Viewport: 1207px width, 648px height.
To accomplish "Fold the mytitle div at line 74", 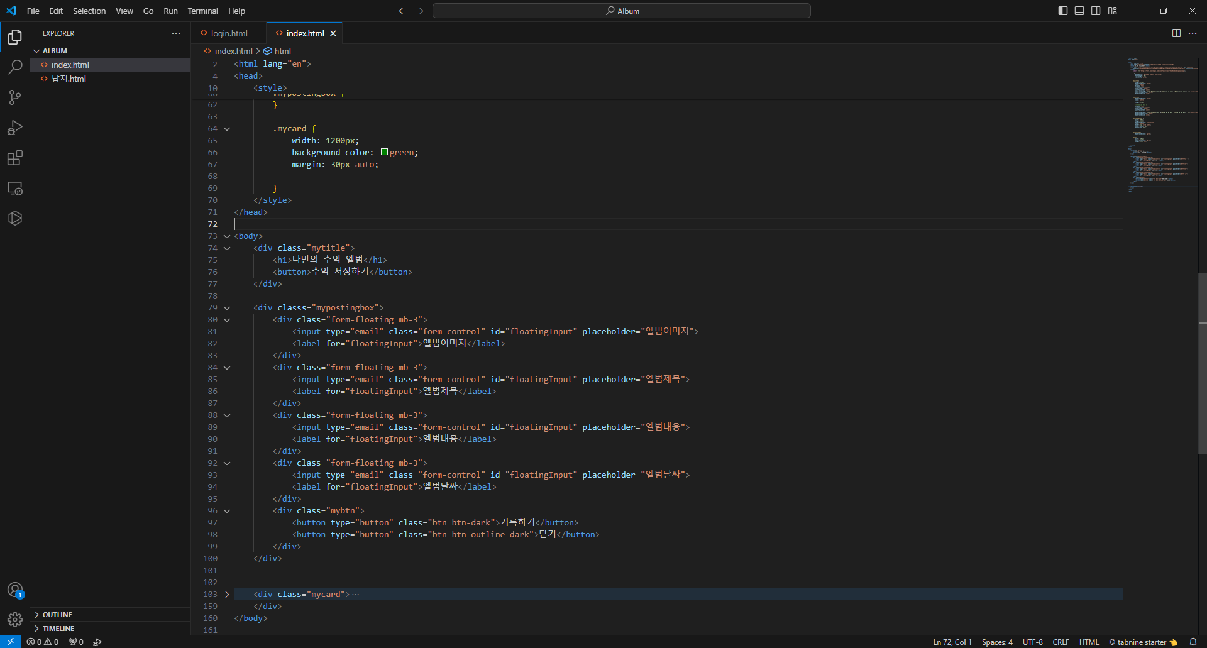I will pos(227,248).
